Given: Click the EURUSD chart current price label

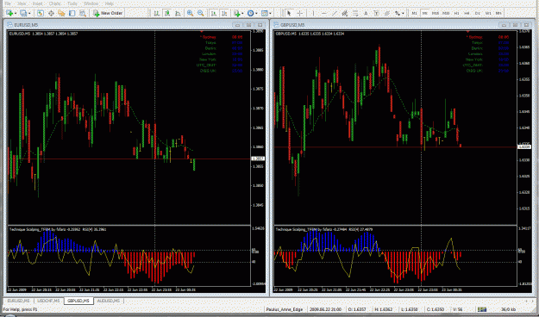Looking at the screenshot, I should 258,158.
